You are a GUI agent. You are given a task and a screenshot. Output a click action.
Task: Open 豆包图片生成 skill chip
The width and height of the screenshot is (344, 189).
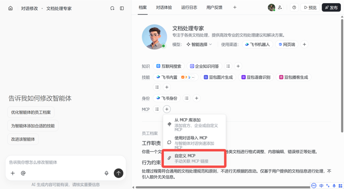[x=218, y=77]
